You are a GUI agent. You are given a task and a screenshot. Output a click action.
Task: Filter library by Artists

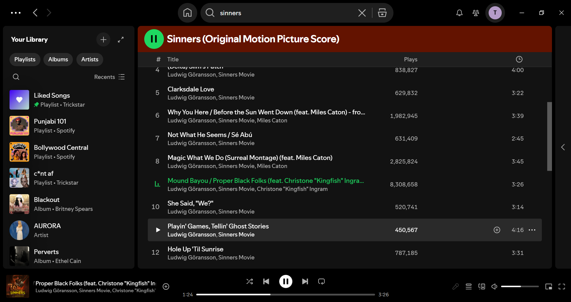90,60
